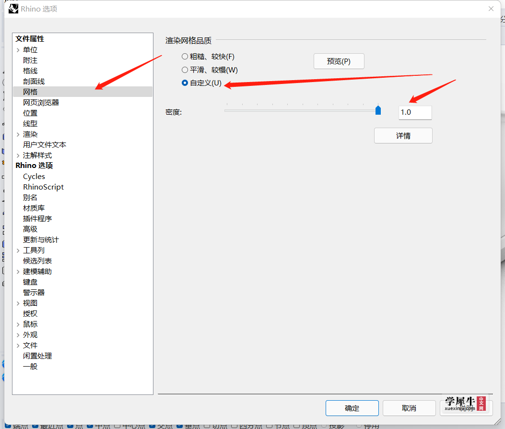Select the 用户文件文本 item
This screenshot has width=505, height=429.
pyautogui.click(x=45, y=145)
